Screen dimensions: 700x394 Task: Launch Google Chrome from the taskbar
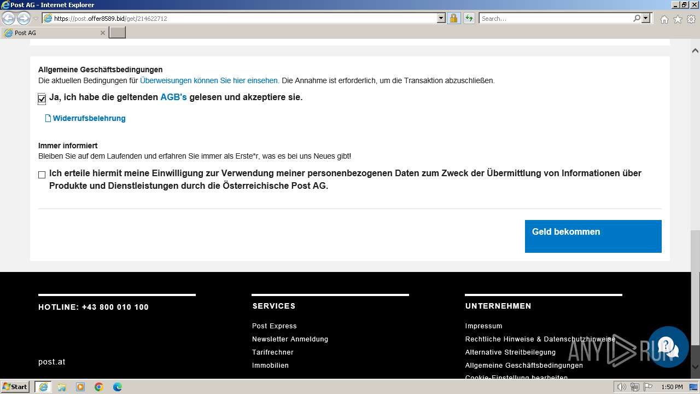(99, 387)
